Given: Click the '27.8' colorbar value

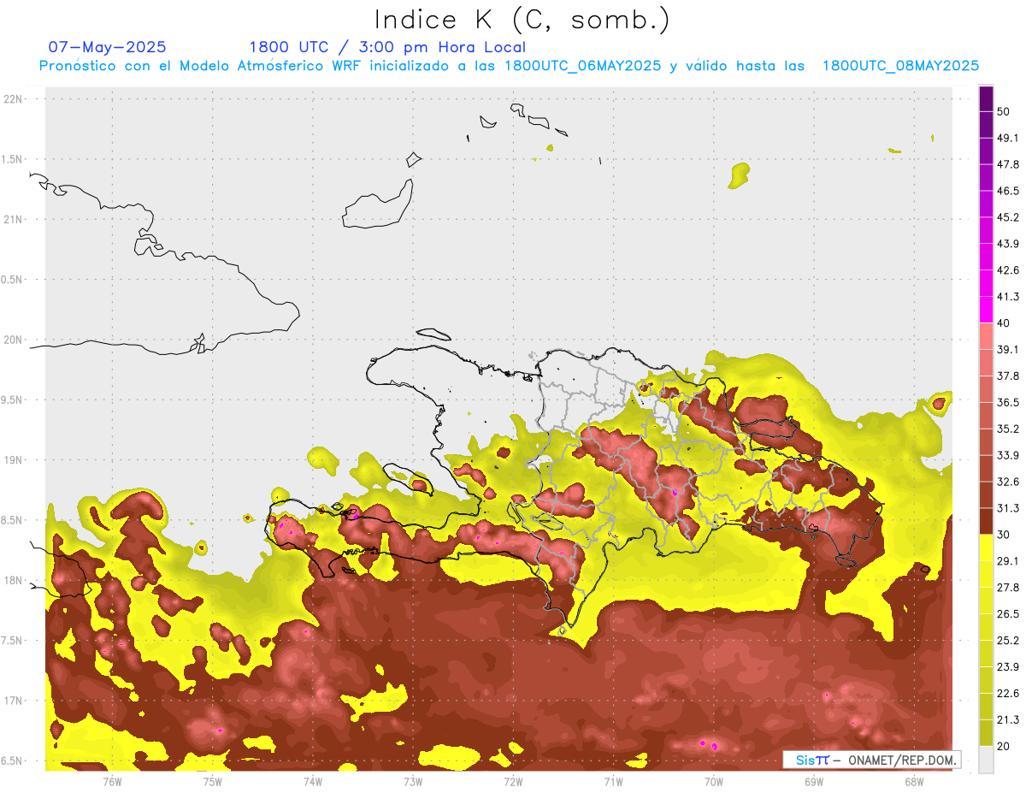Looking at the screenshot, I should coord(1008,588).
